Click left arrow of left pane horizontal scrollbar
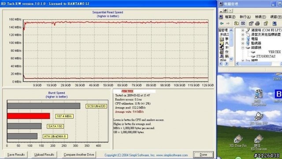This screenshot has height=159, width=282. click(x=221, y=64)
